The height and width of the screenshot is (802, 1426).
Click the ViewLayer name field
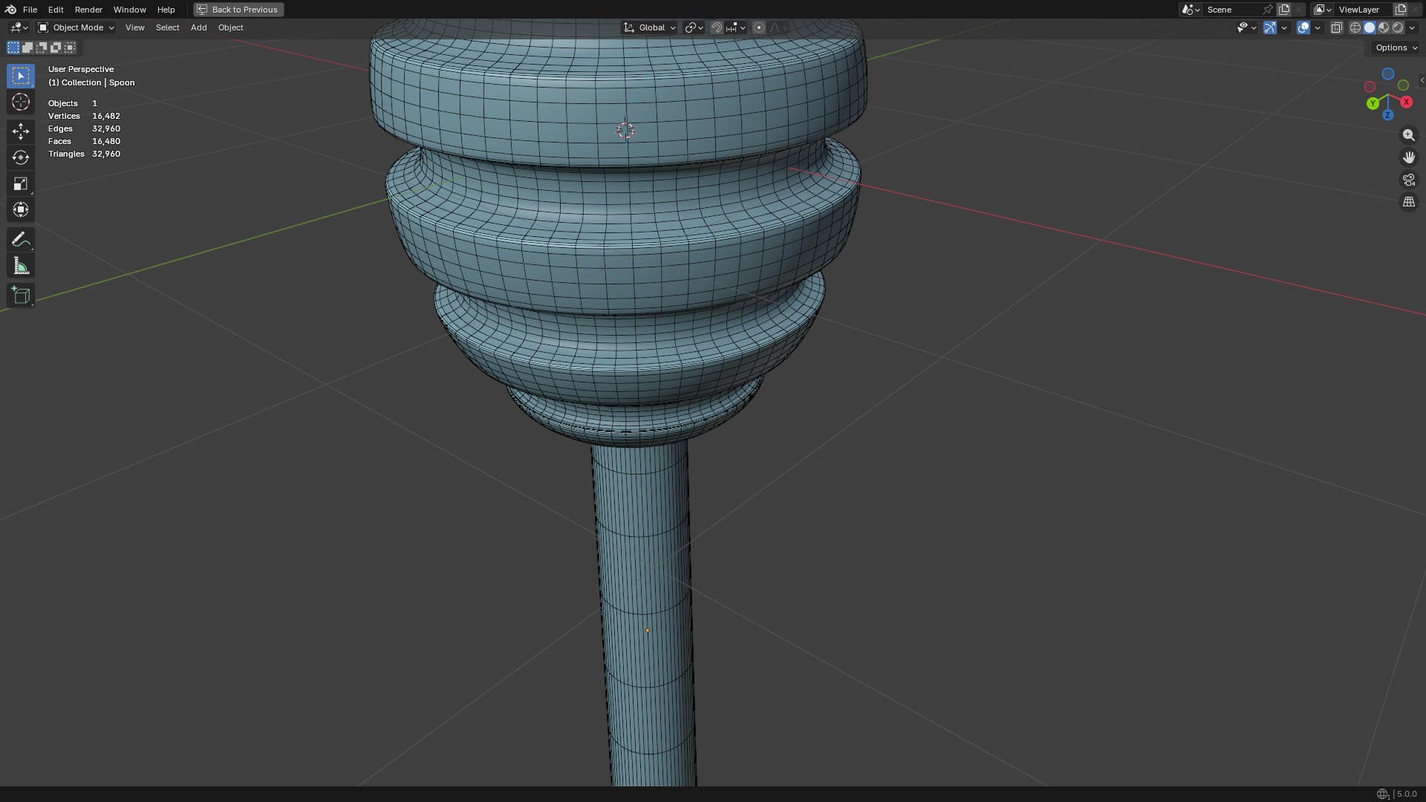point(1364,10)
